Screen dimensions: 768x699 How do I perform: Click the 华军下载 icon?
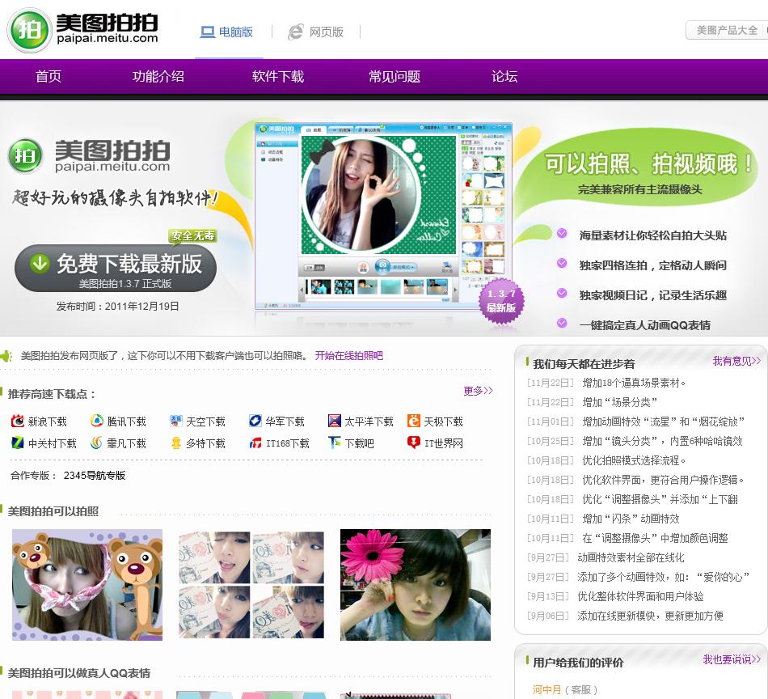coord(255,421)
